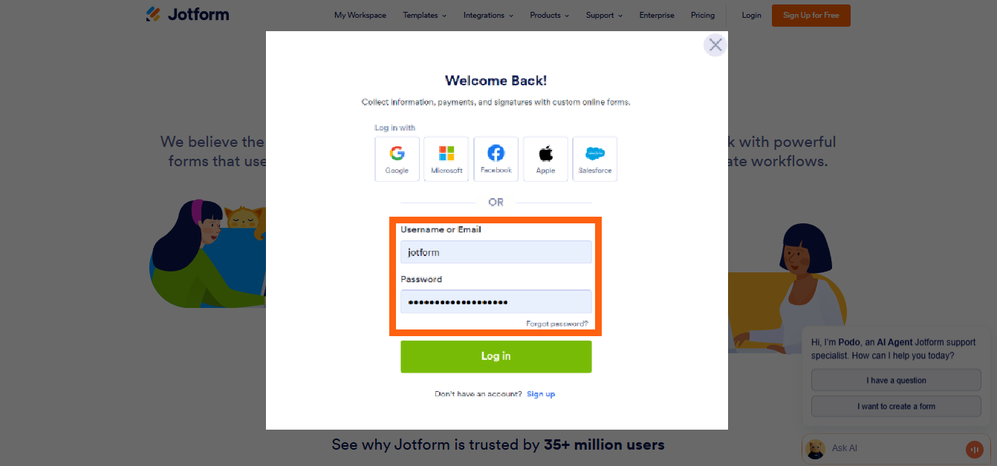Screen dimensions: 997x466
Task: Click the Sign up link below the login
Action: [x=541, y=394]
